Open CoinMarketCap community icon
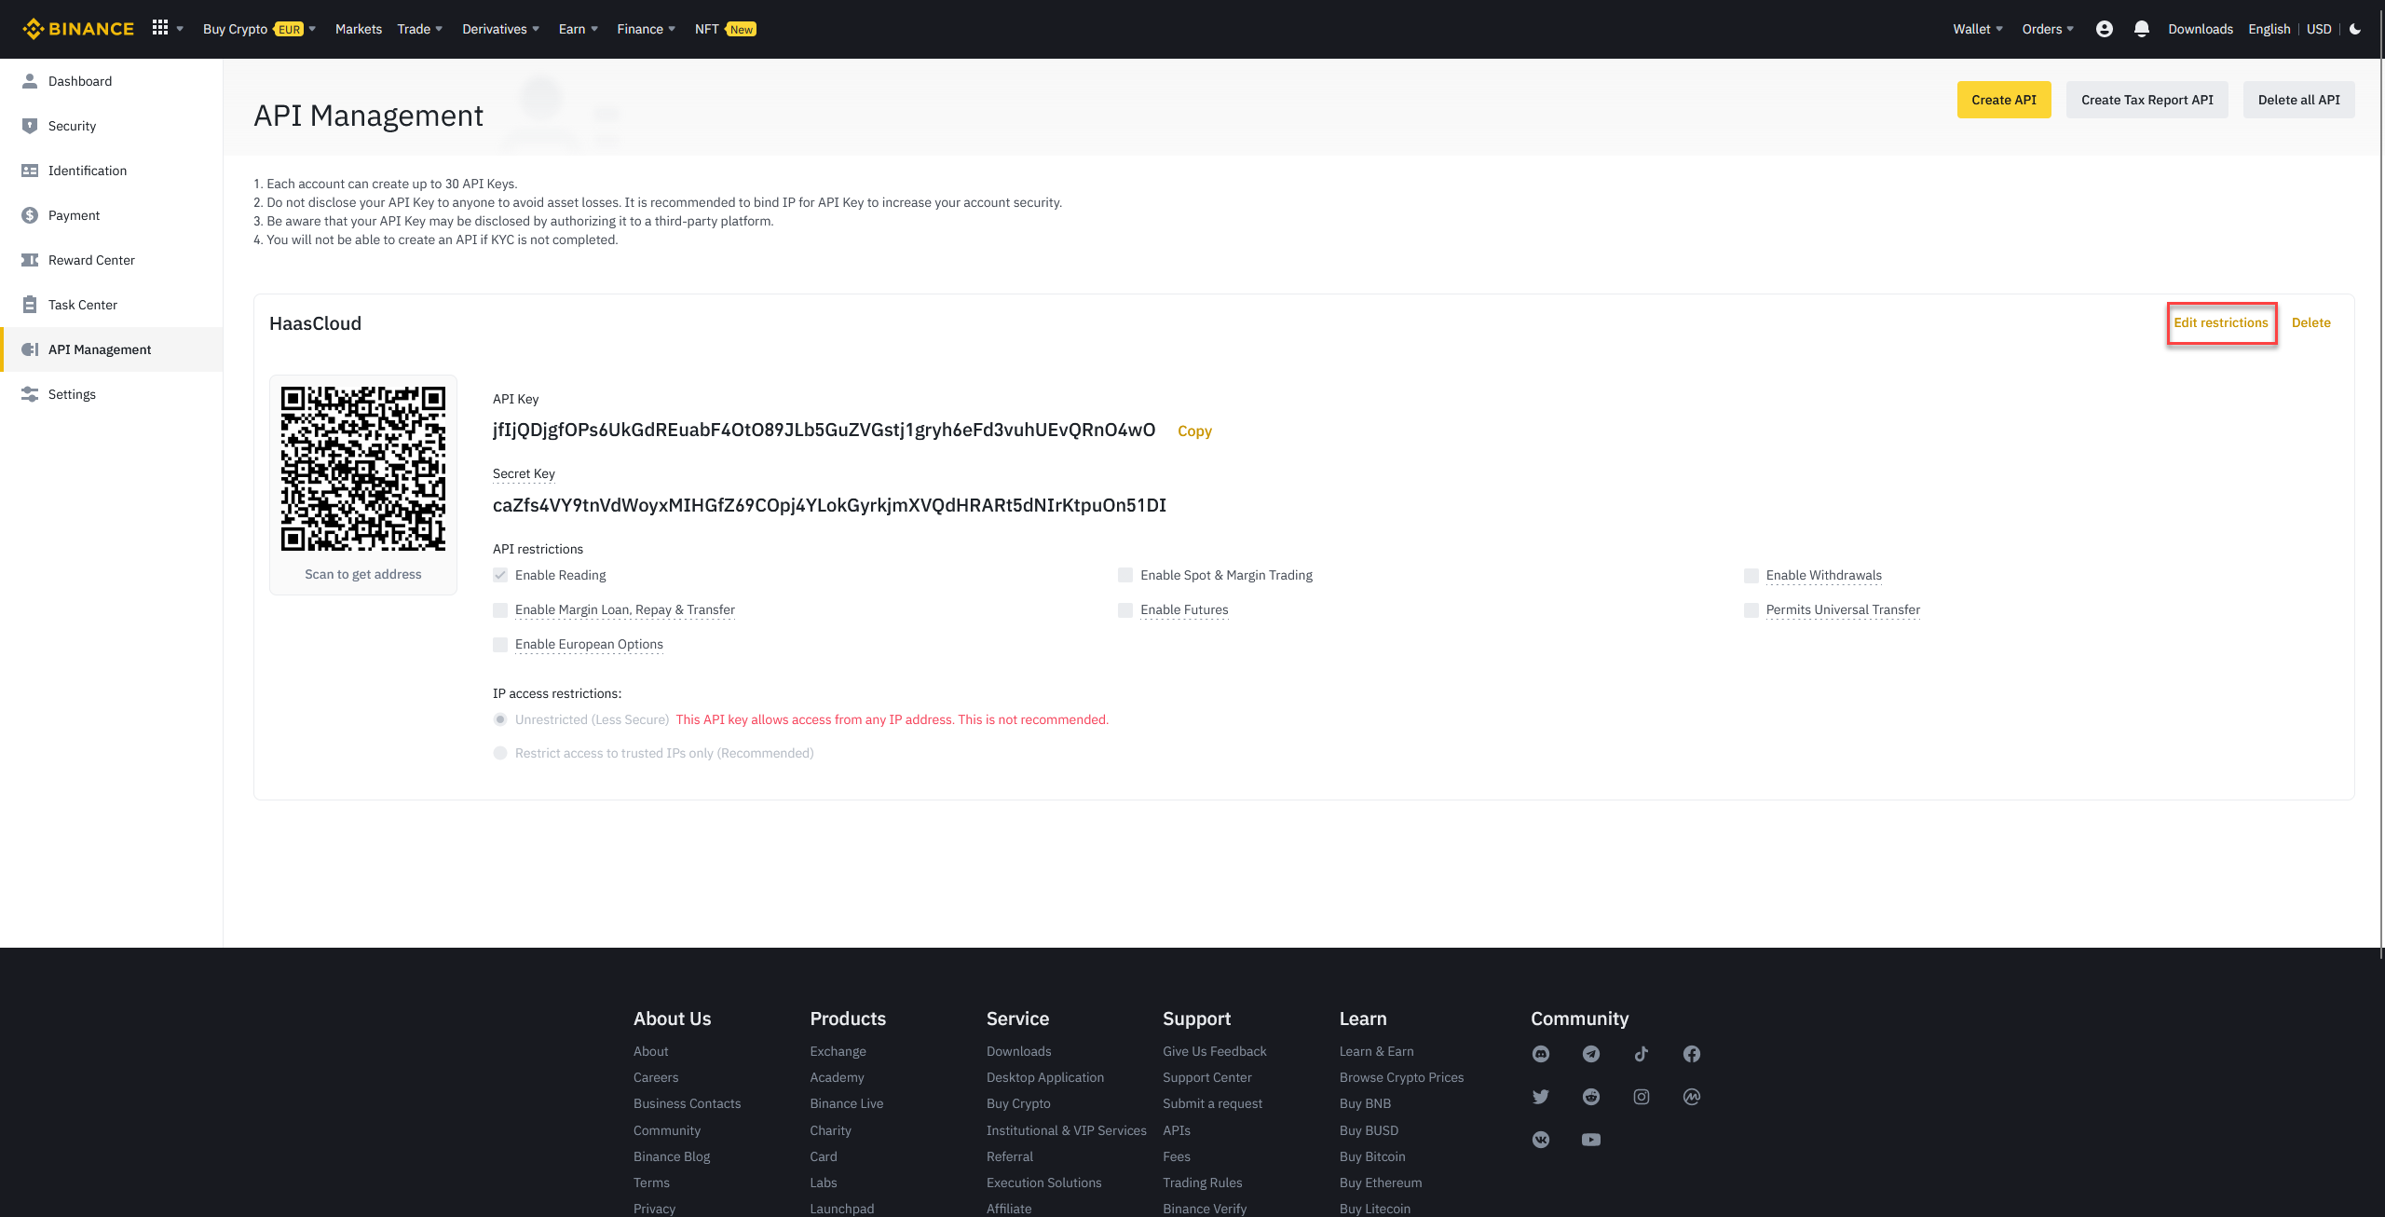 (x=1692, y=1097)
